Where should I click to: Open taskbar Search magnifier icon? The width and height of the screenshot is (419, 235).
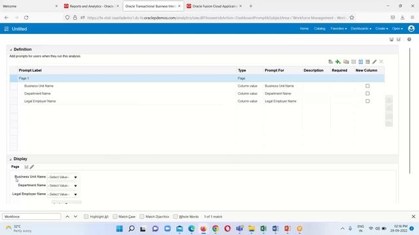pos(132,228)
